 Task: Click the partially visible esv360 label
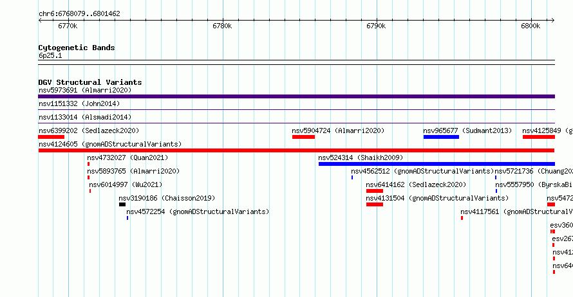point(561,225)
